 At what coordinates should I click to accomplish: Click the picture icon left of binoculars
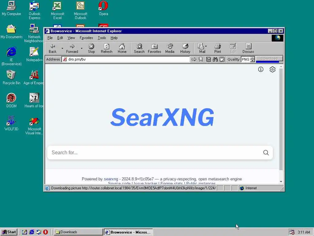(209, 59)
